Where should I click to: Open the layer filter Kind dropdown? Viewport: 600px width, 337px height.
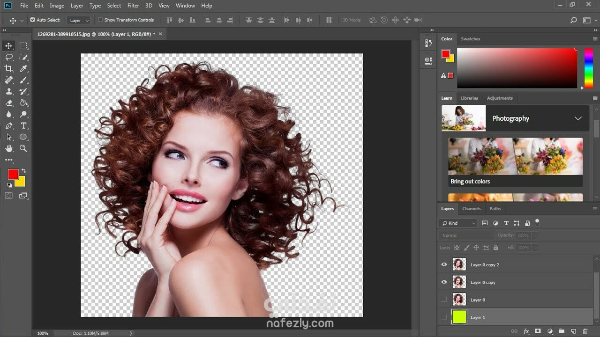(x=458, y=223)
